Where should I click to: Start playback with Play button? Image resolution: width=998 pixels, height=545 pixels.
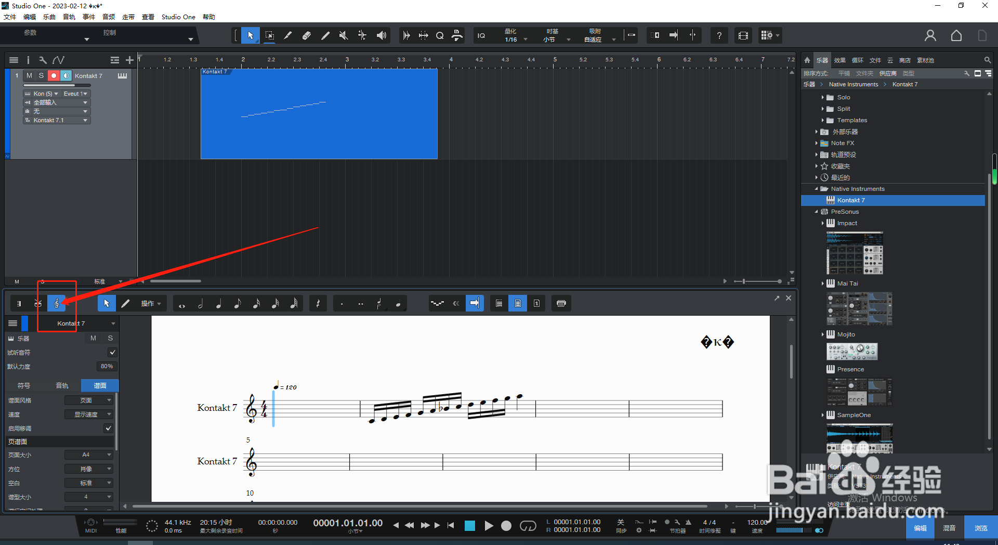pyautogui.click(x=488, y=526)
